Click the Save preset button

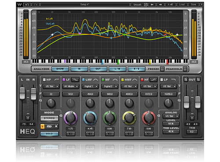pyautogui.click(x=194, y=5)
